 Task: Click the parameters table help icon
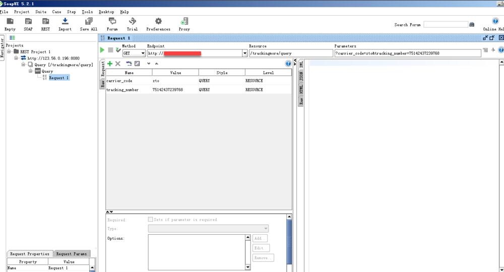click(288, 64)
